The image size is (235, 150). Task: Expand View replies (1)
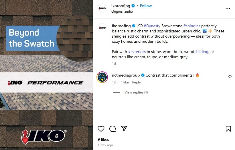pos(136,92)
